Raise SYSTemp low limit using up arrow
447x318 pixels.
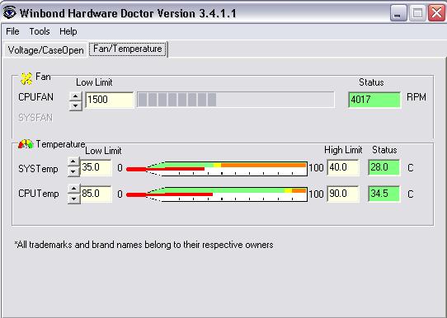(x=73, y=161)
